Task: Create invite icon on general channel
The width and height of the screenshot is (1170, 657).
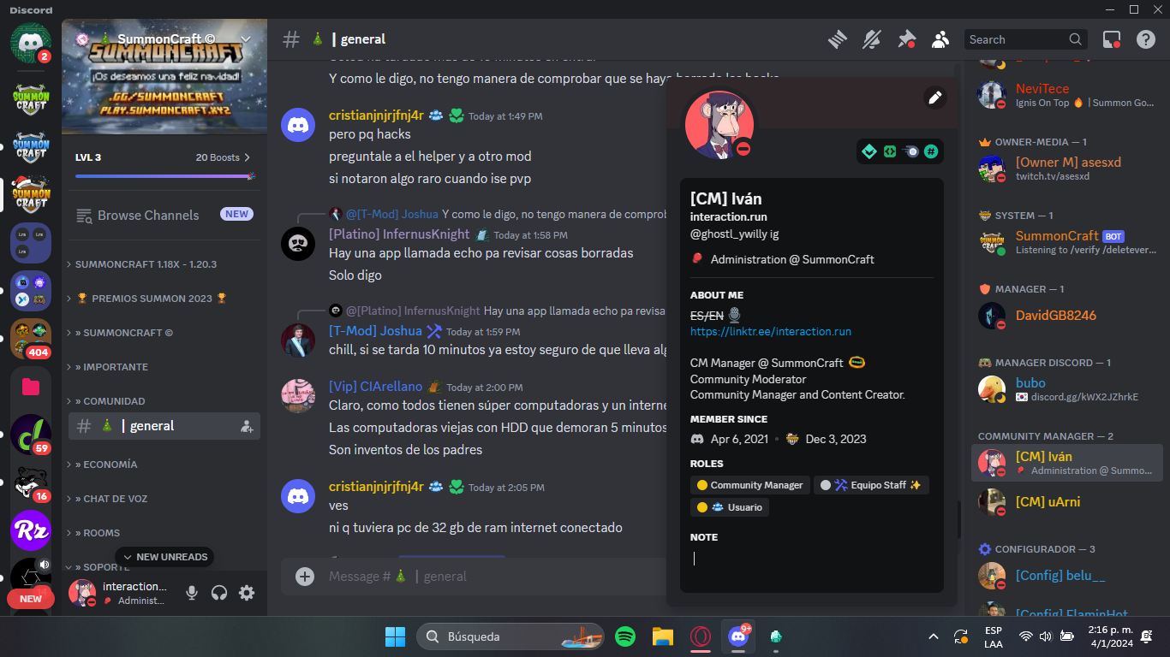Action: pyautogui.click(x=247, y=426)
